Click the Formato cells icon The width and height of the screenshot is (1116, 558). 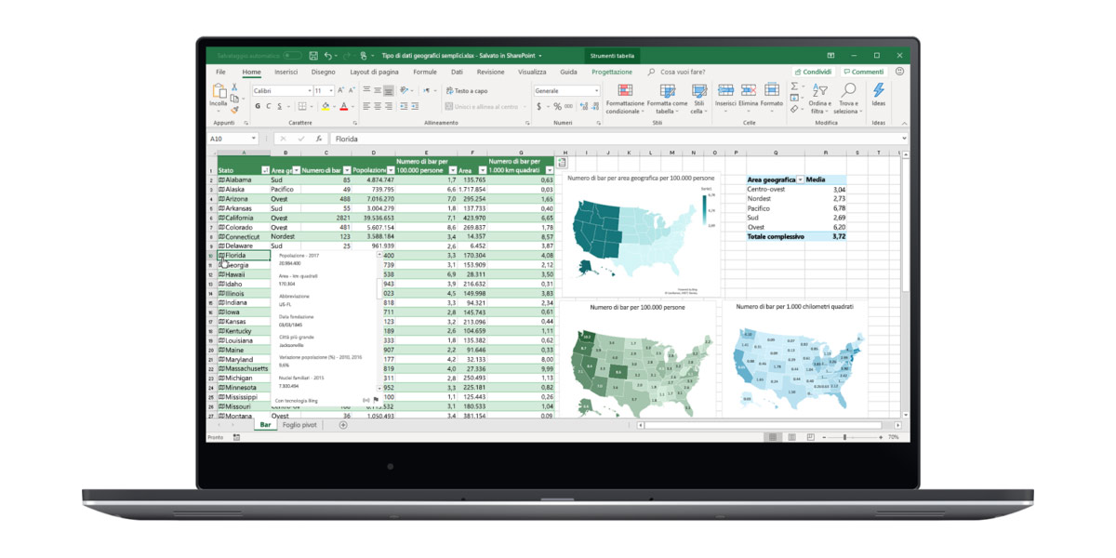tap(772, 90)
